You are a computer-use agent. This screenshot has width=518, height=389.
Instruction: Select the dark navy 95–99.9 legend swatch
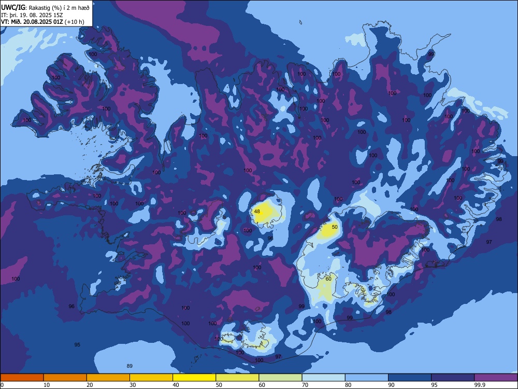pyautogui.click(x=453, y=378)
